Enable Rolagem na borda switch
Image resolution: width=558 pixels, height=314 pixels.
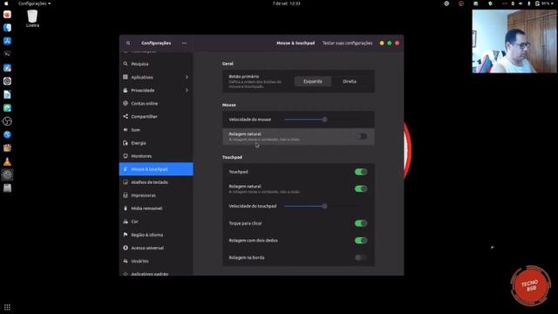click(x=361, y=257)
